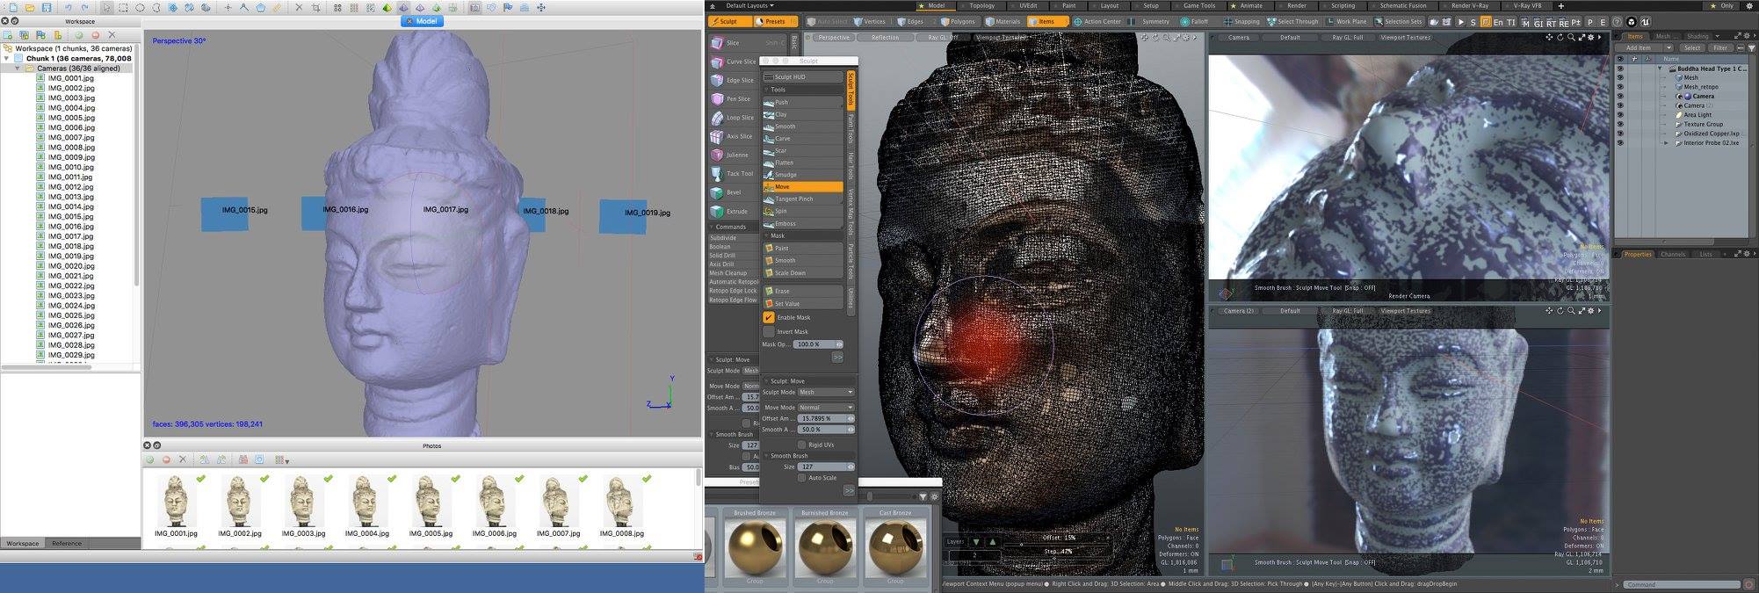Select the Curve Slice tool
The height and width of the screenshot is (593, 1759).
735,61
